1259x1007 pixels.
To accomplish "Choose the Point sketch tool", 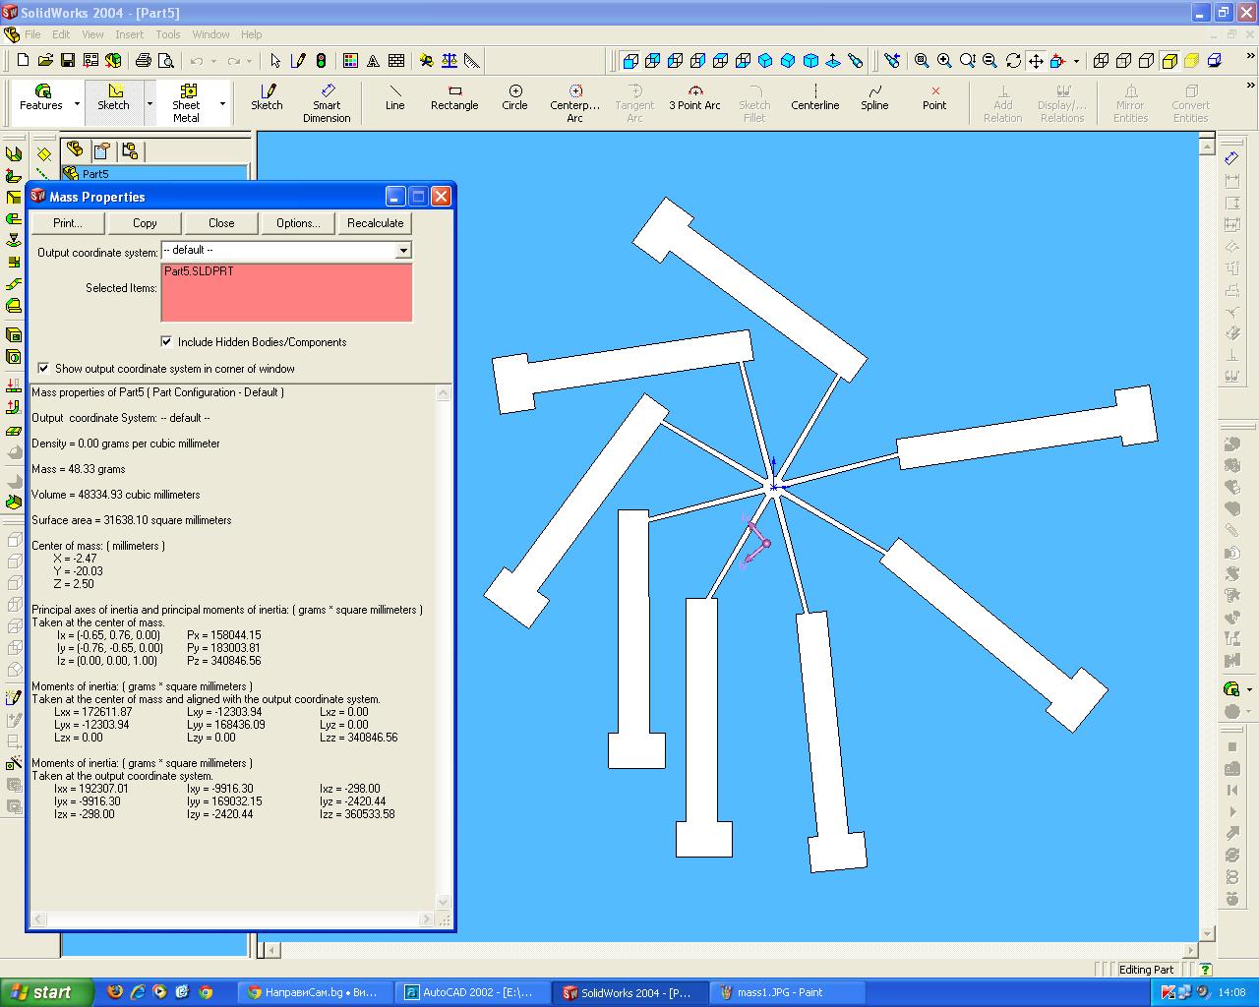I will pos(934,97).
